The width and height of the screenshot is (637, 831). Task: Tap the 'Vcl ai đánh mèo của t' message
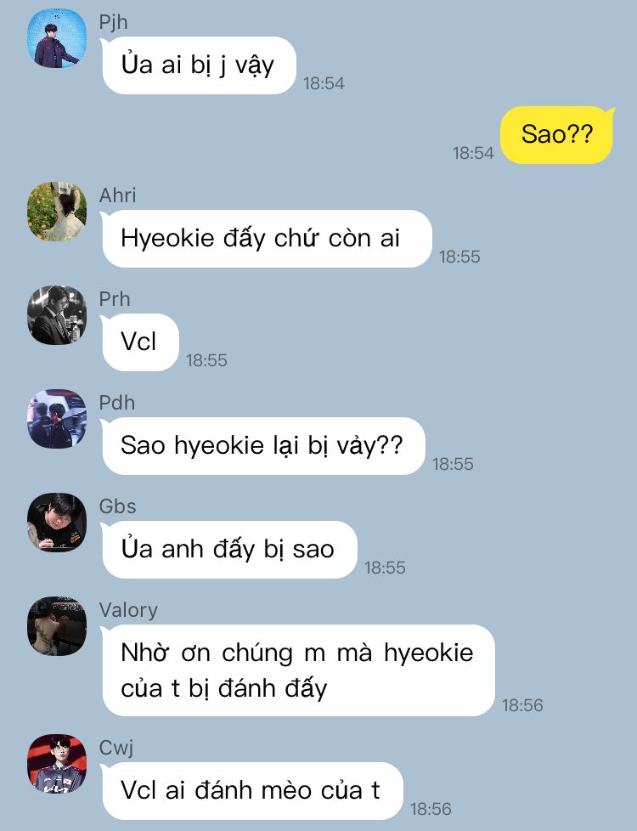pyautogui.click(x=251, y=791)
